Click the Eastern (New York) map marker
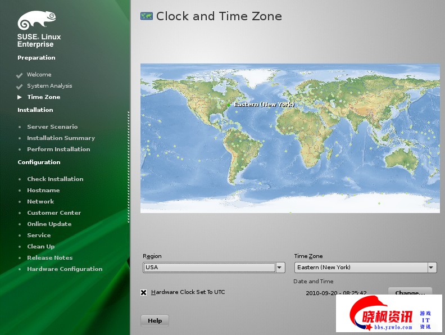The width and height of the screenshot is (445, 335). tap(229, 105)
